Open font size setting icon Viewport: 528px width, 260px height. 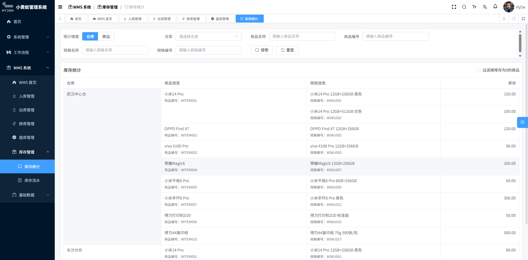point(474,7)
